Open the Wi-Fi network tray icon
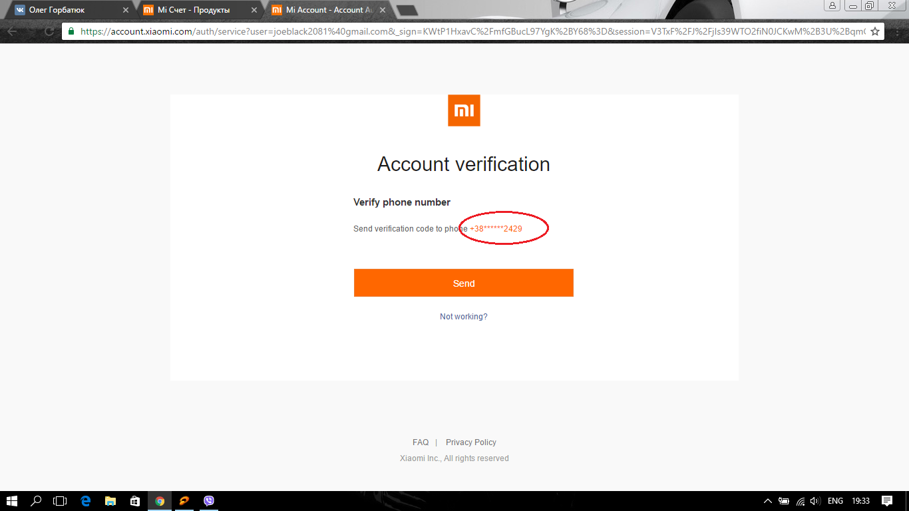The width and height of the screenshot is (909, 511). click(x=801, y=501)
